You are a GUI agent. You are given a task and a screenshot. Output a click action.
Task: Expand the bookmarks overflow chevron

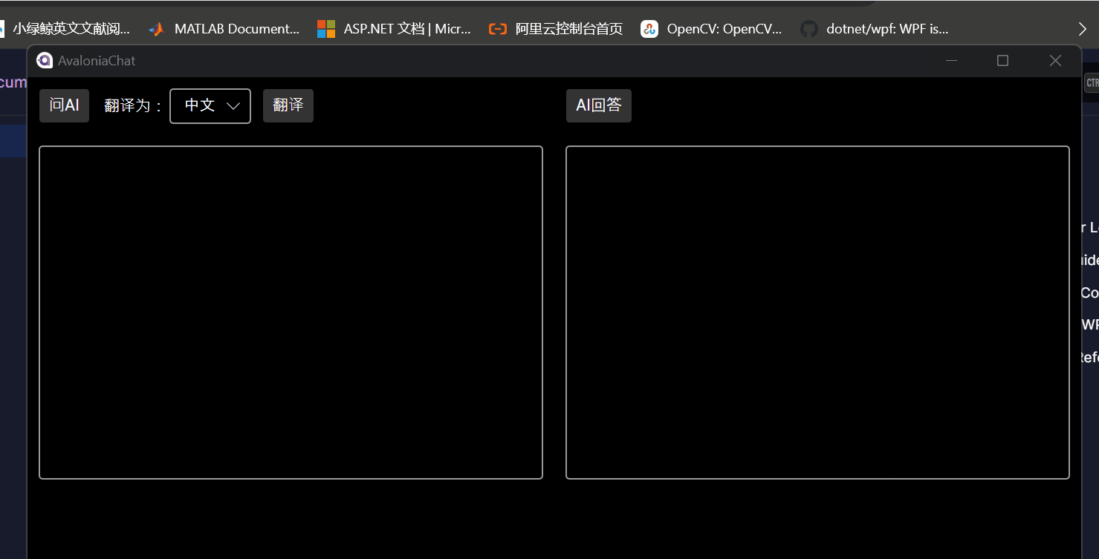(x=1082, y=29)
